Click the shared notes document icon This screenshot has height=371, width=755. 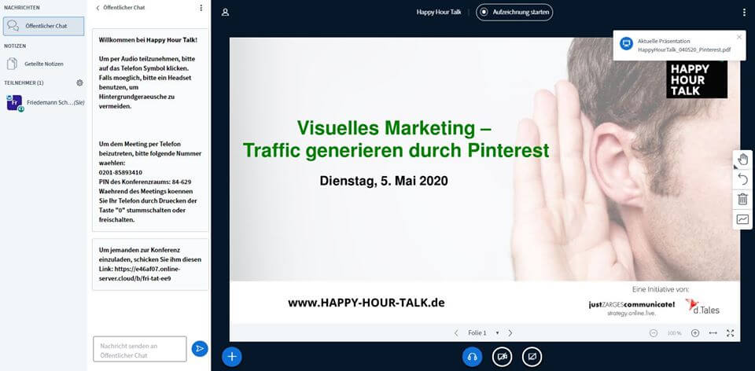click(12, 64)
